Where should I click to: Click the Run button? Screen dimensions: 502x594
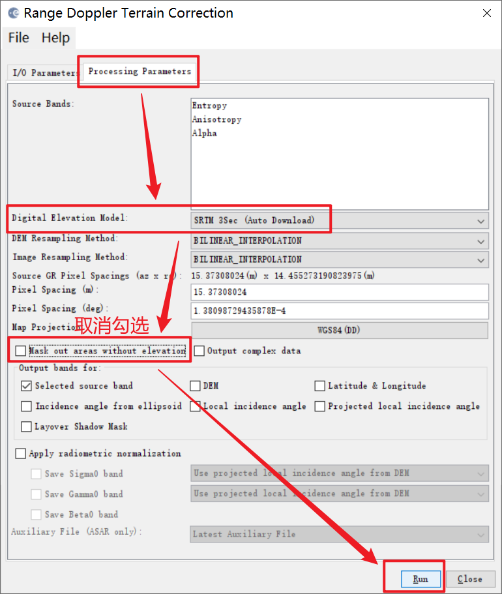(x=421, y=579)
